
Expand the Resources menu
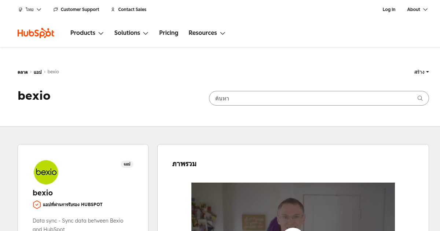click(207, 33)
